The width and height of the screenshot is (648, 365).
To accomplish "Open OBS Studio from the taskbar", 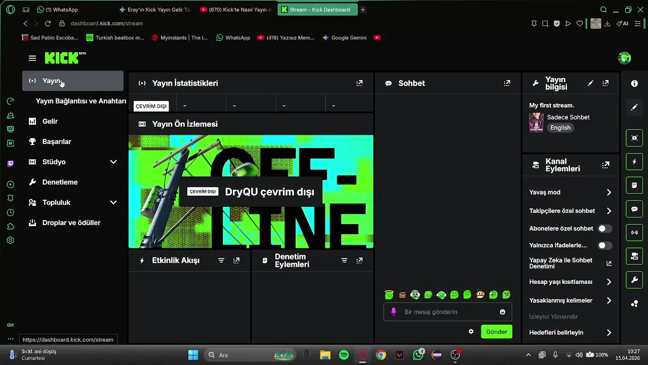I will click(455, 355).
